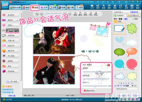This screenshot has height=102, width=142.
Task: Open the second tips link under 小技巧
Action: click(x=8, y=92)
